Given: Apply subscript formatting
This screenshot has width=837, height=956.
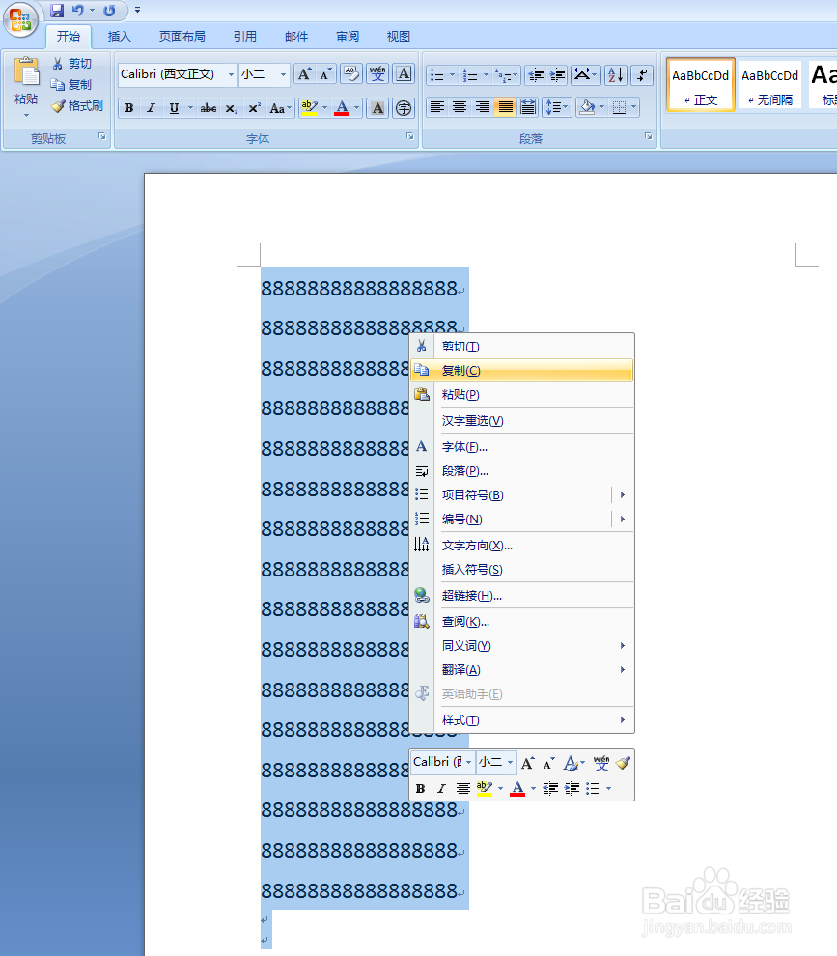Looking at the screenshot, I should pyautogui.click(x=231, y=108).
